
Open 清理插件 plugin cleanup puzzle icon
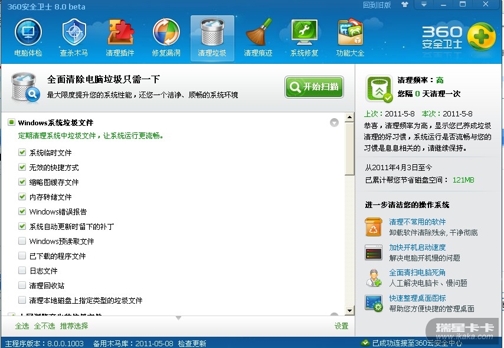click(x=120, y=32)
